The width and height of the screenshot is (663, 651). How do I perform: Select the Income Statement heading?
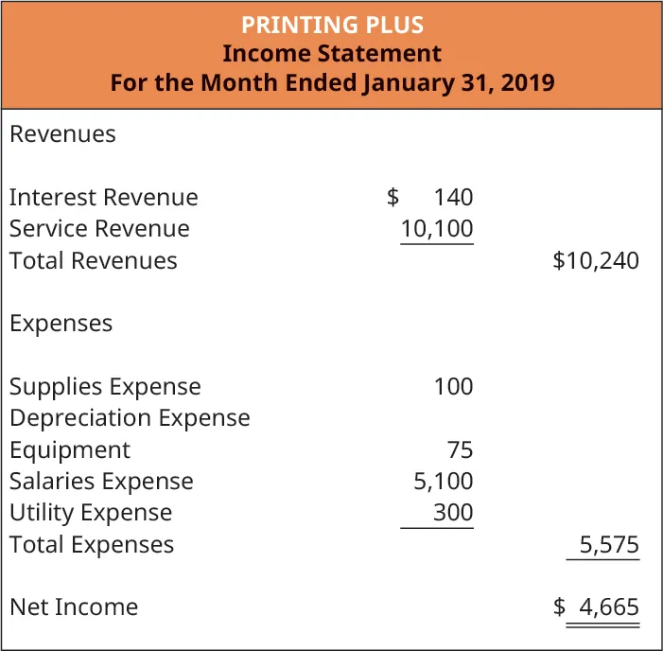click(x=331, y=53)
